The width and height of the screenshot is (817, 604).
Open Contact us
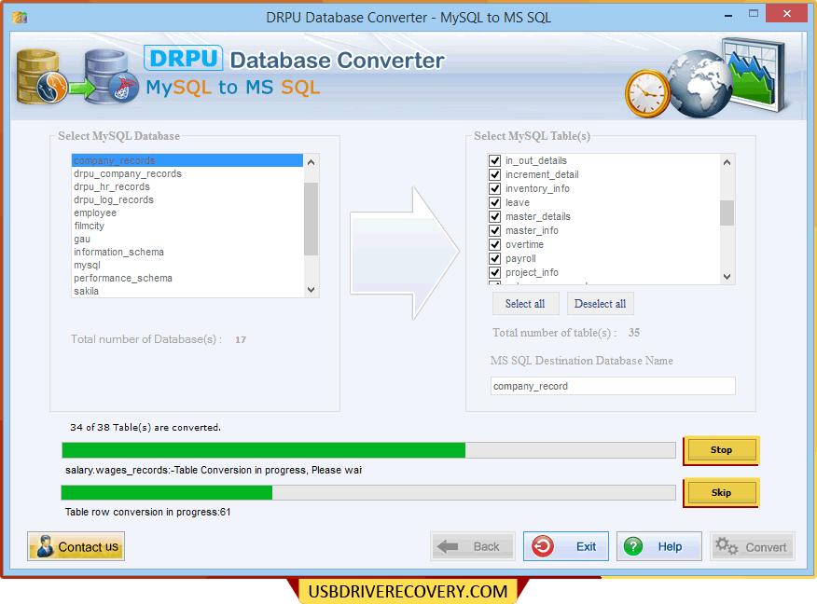76,546
